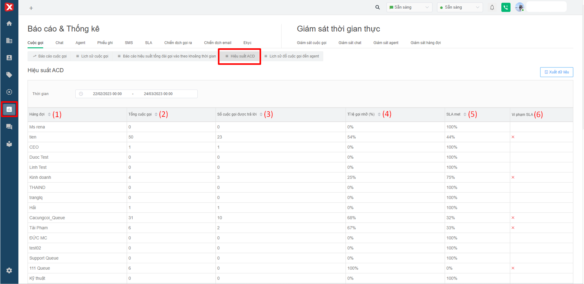Open the chat bubbles icon in sidebar

[x=9, y=127]
